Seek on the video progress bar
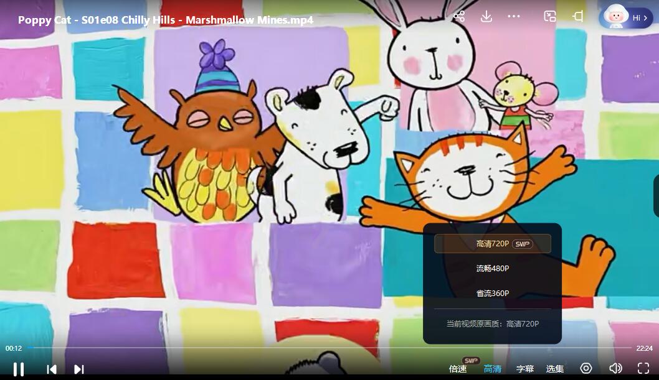Image resolution: width=659 pixels, height=380 pixels. (x=329, y=348)
